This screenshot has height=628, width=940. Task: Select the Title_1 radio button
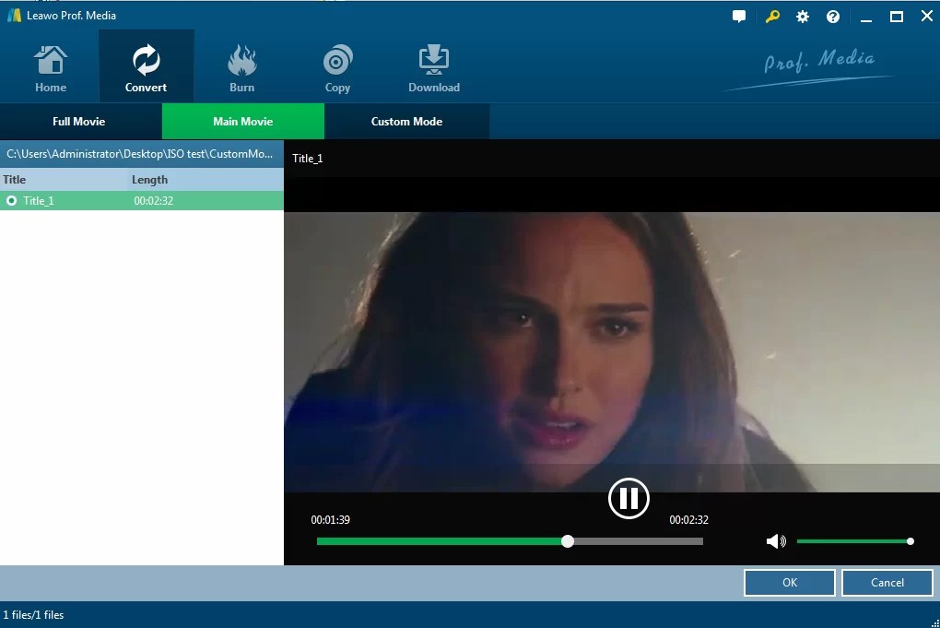click(x=11, y=200)
